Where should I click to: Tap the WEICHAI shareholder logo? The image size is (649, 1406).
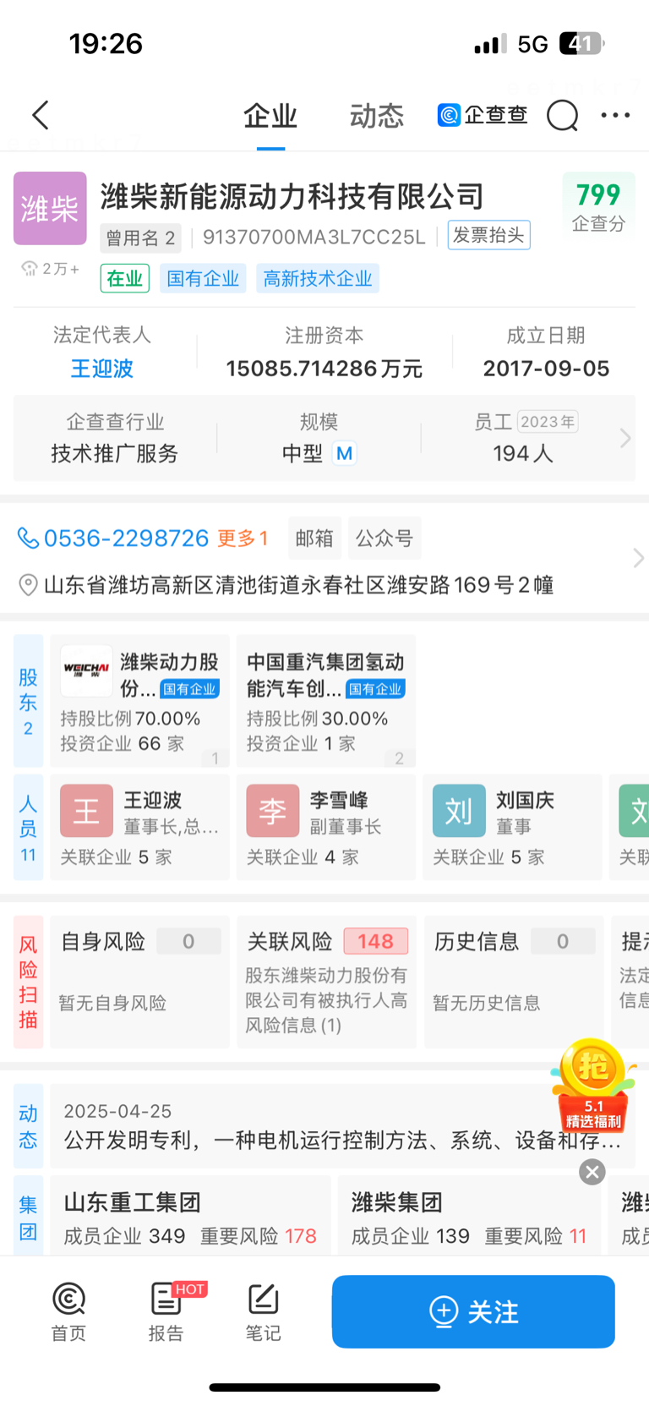click(86, 670)
